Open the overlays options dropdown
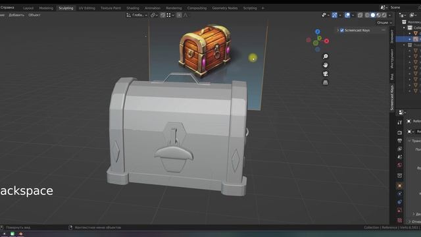 coord(353,15)
